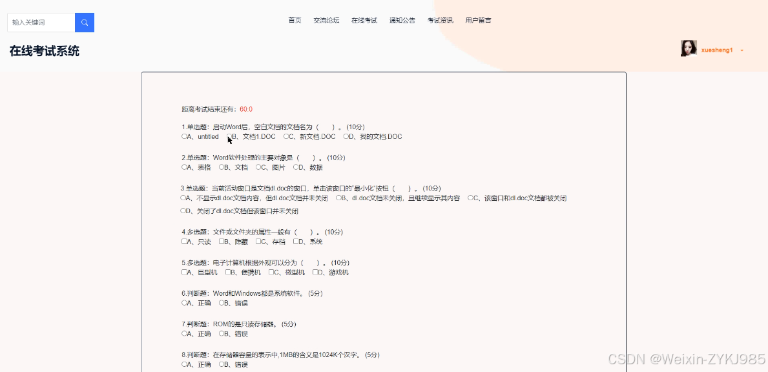768x372 pixels.
Task: Click the blue search magnifier button
Action: click(x=84, y=23)
